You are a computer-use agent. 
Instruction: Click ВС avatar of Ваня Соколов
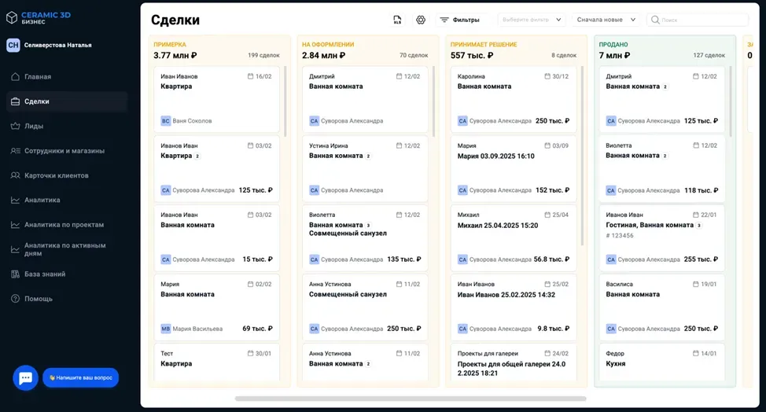pos(166,120)
